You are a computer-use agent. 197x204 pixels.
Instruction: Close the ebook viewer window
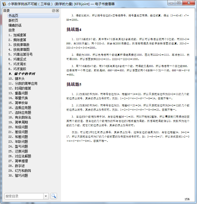(189, 3)
